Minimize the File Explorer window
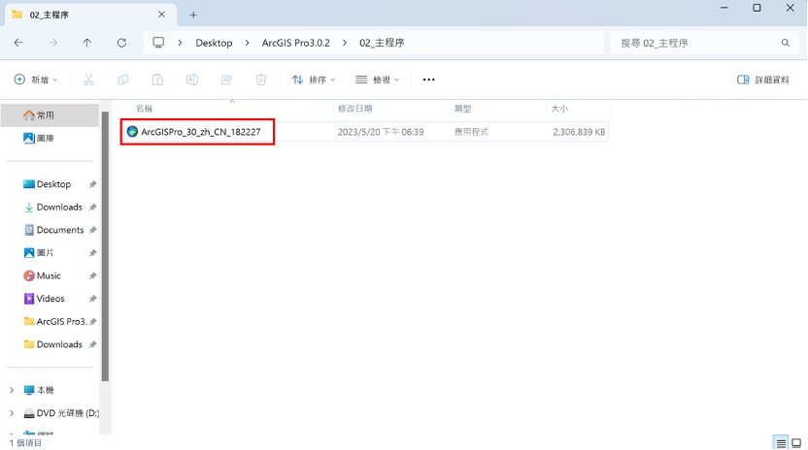 pos(724,8)
